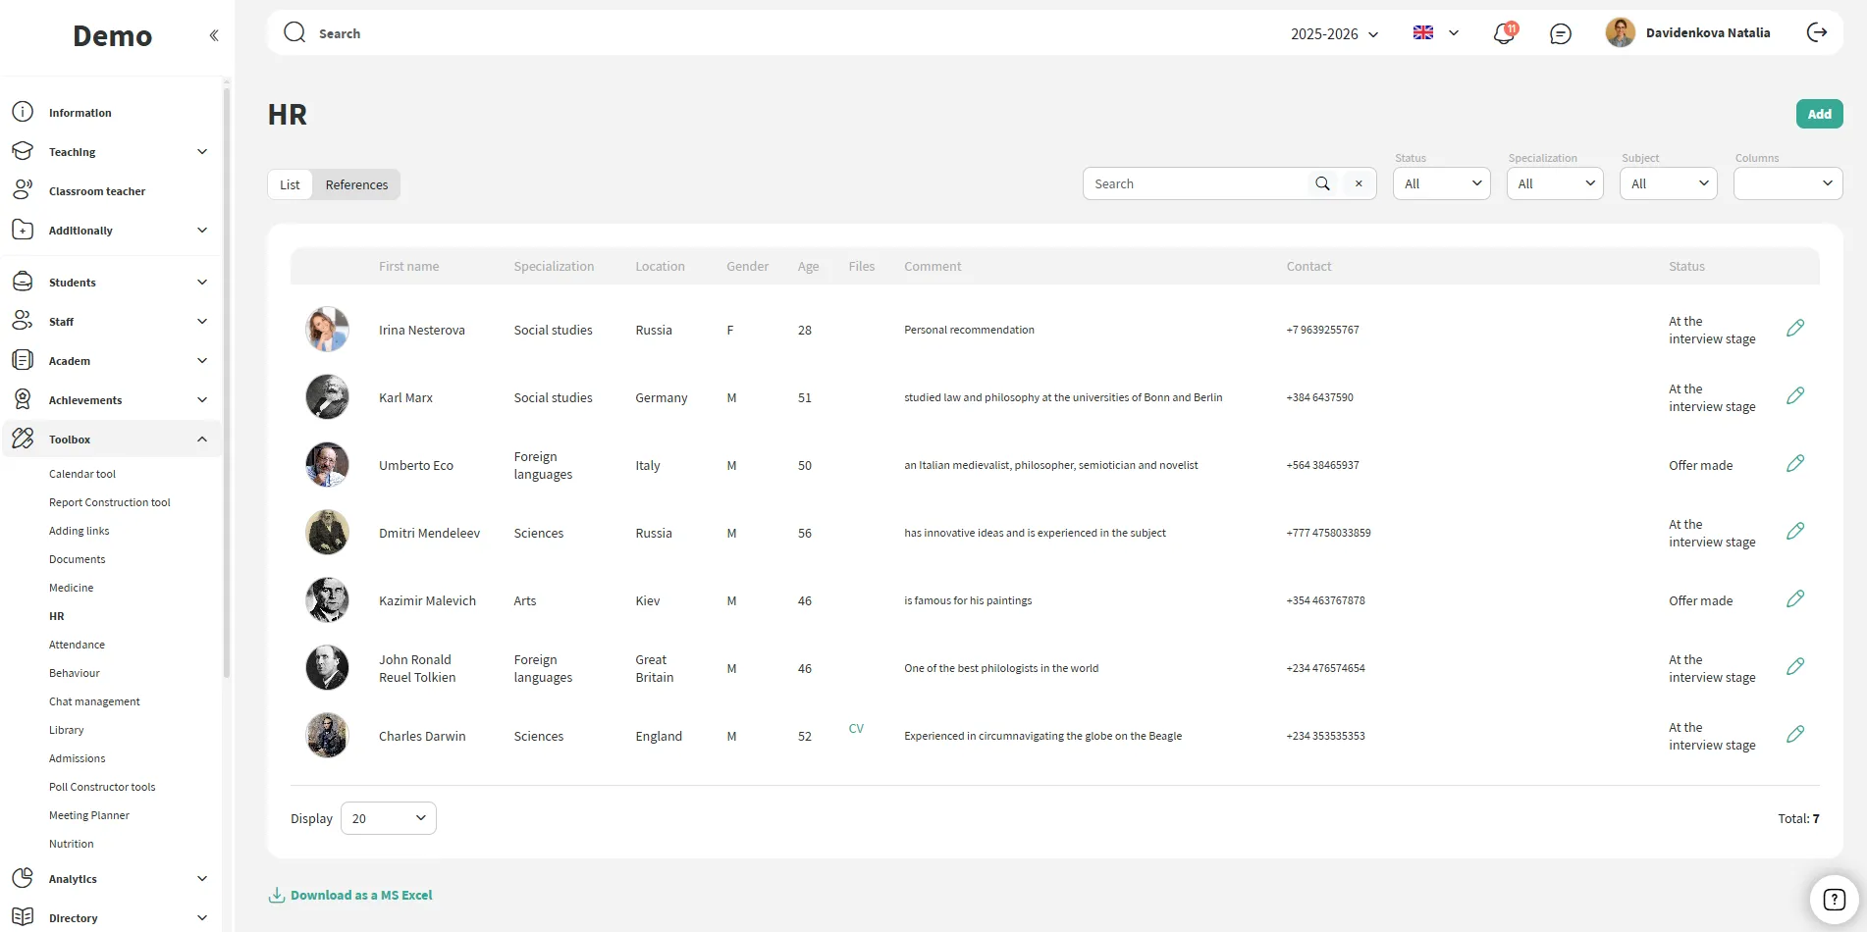
Task: Clear the HR search with the X icon
Action: [1359, 184]
